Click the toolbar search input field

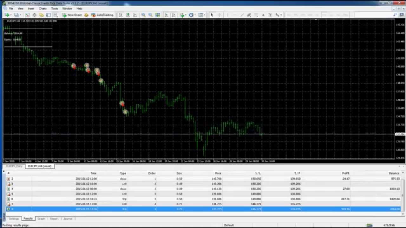[x=374, y=15]
